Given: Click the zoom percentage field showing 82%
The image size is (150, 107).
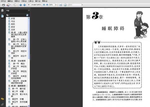Looking at the screenshot, I should (52, 5).
